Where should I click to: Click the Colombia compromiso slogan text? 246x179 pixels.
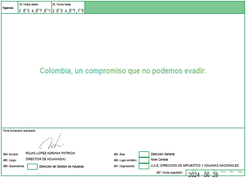click(123, 71)
